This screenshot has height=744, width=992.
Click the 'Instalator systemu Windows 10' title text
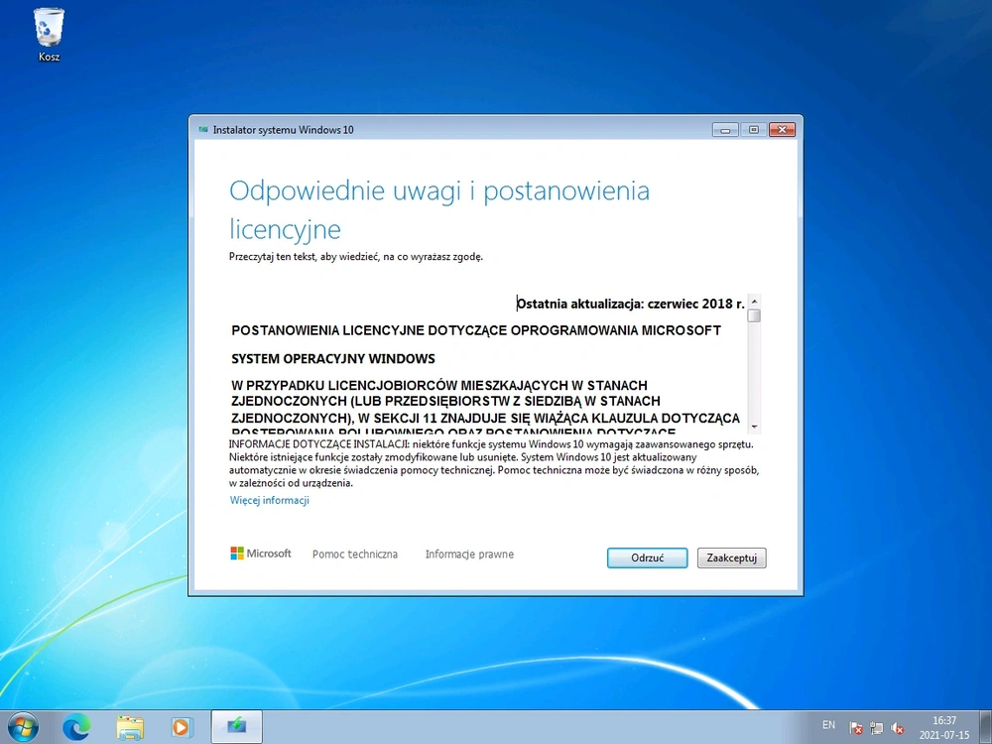(284, 130)
